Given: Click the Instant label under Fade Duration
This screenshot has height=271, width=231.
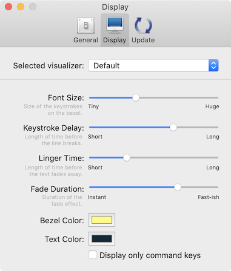Looking at the screenshot, I should (x=97, y=197).
